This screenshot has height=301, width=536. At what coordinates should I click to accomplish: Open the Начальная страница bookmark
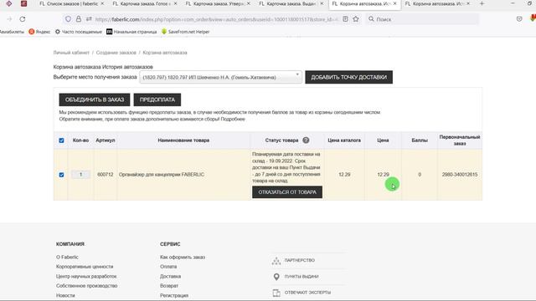pyautogui.click(x=131, y=32)
